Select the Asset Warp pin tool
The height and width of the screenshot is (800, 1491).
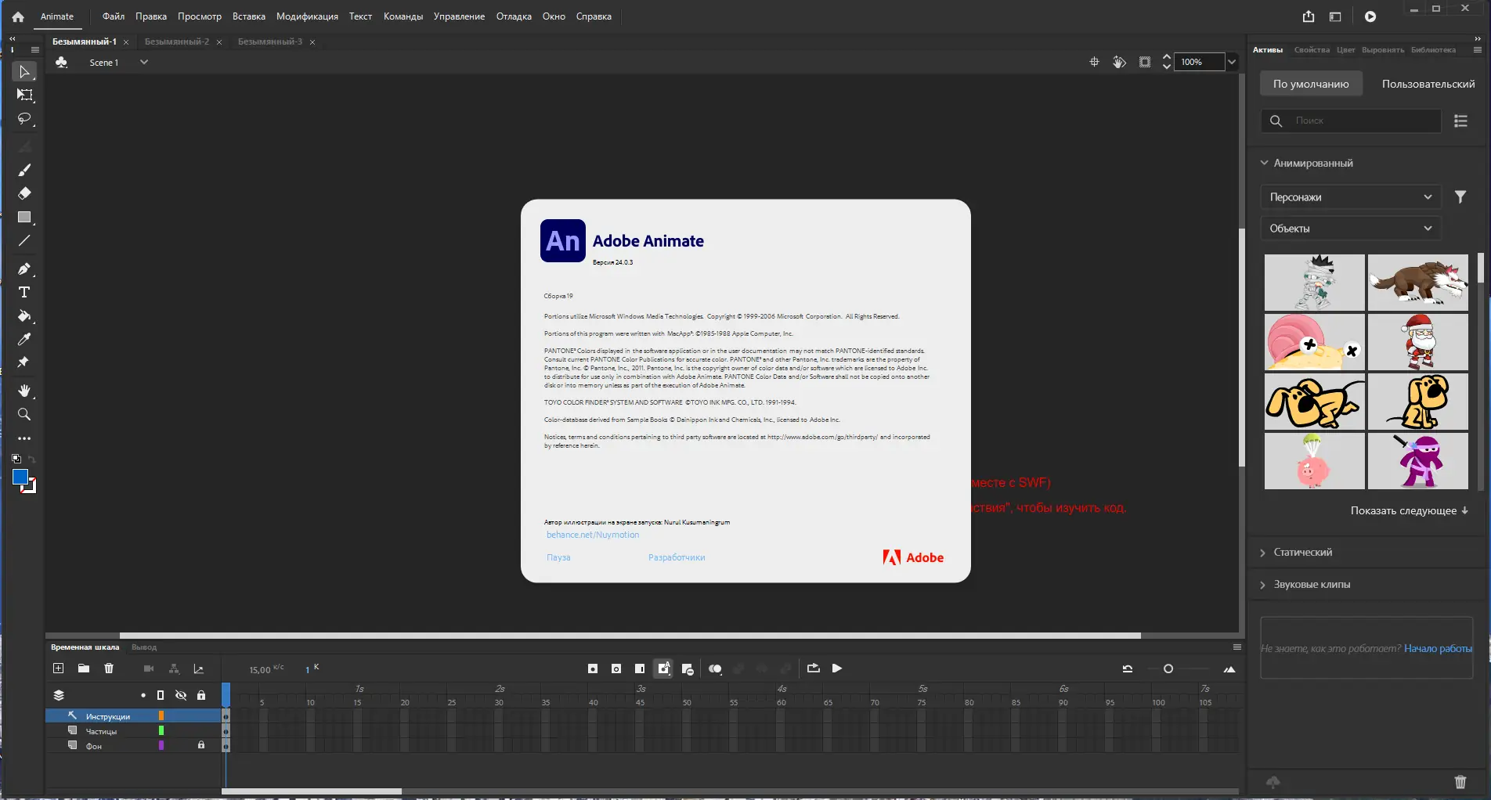point(24,362)
